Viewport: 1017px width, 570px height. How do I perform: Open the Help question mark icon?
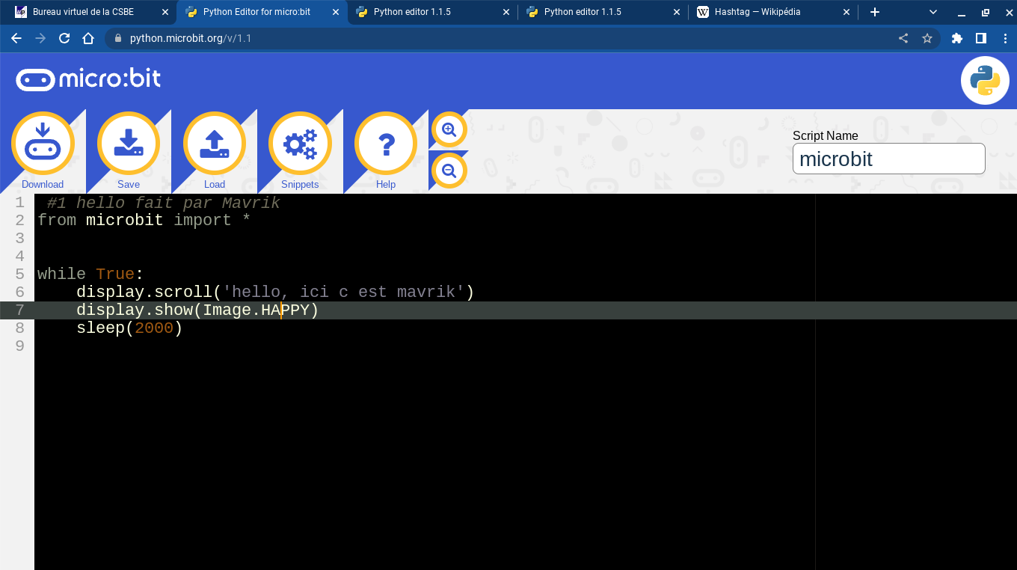(386, 143)
